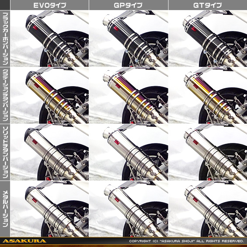Select the GP solid titanium muffler image

pos(129,152)
